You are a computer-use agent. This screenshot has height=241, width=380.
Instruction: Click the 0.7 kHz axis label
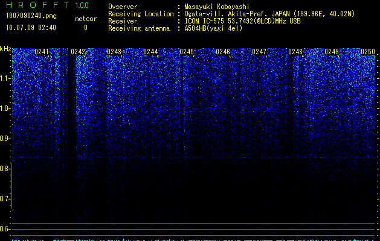click(5, 199)
